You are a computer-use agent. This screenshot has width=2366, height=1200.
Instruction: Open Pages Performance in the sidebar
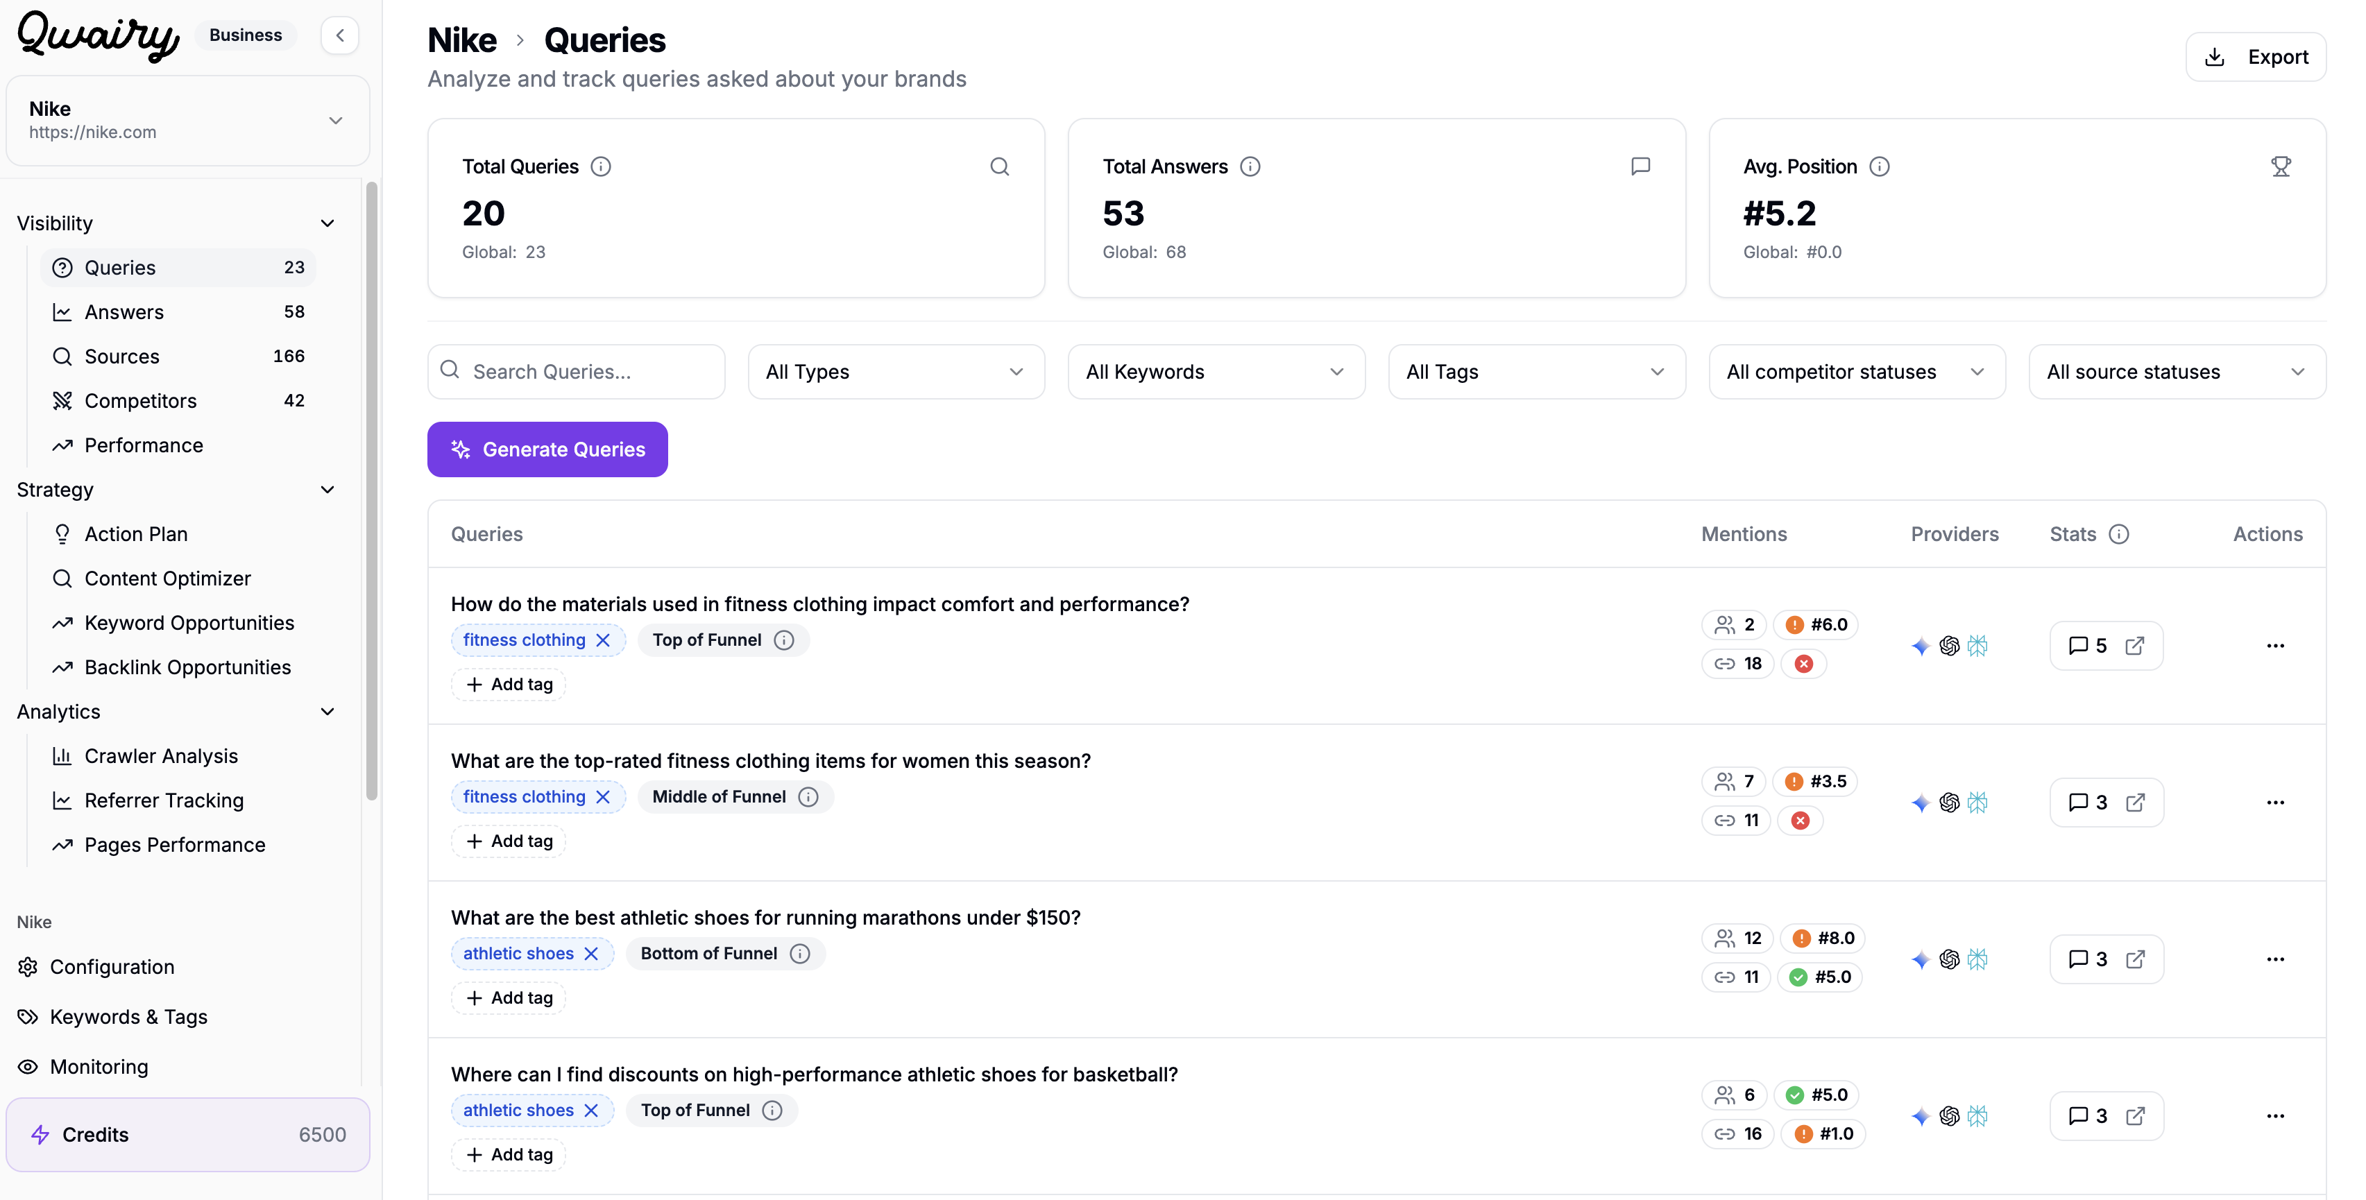(x=177, y=846)
